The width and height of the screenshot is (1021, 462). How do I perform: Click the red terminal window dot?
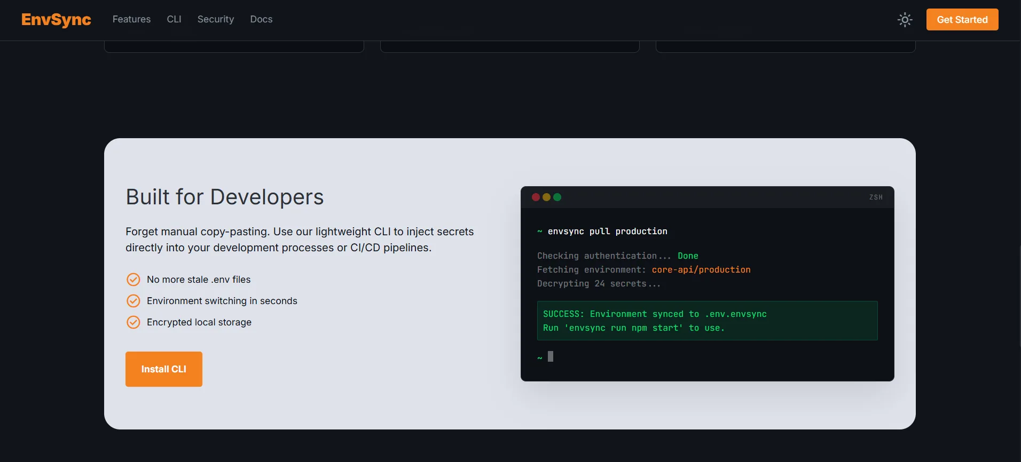[x=536, y=197]
